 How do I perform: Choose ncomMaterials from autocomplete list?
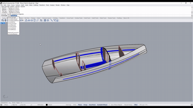click(13, 25)
